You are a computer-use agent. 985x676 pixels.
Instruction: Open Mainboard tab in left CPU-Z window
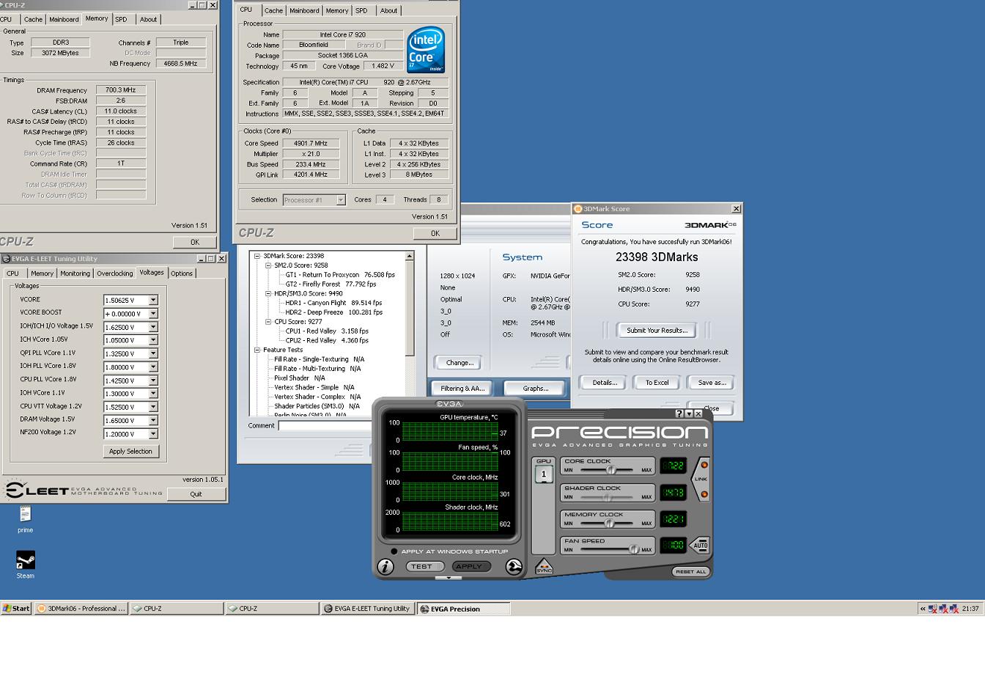(x=64, y=19)
